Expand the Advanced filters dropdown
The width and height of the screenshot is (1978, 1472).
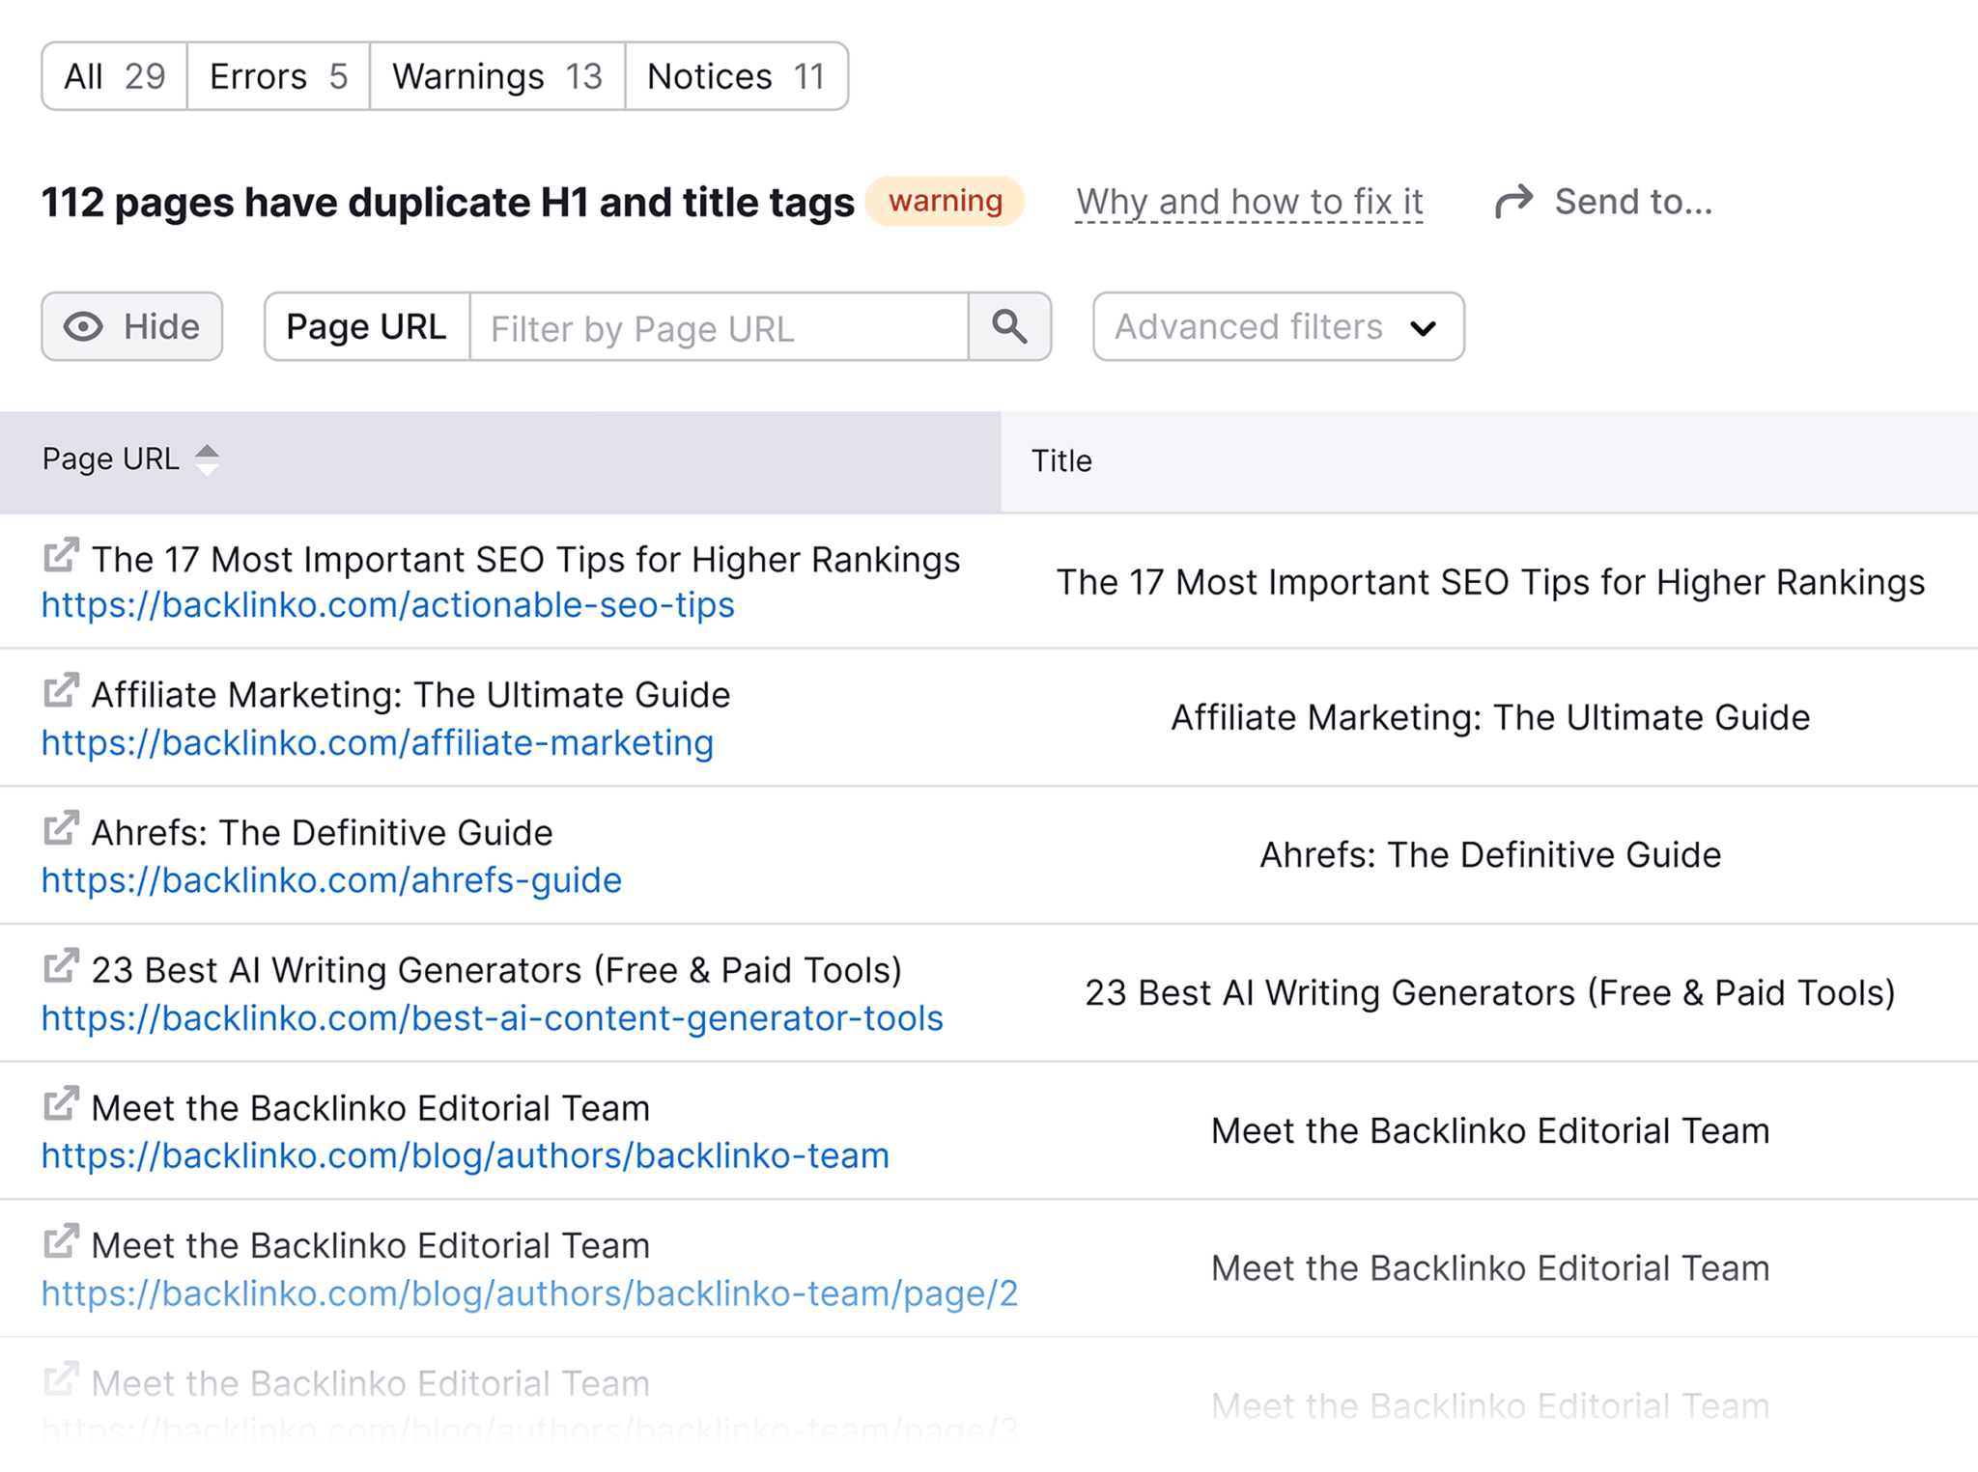point(1273,326)
